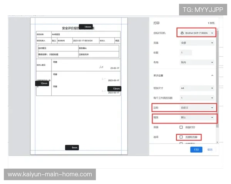This screenshot has height=184, width=231.
Task: Open the 边距 margins dropdown showing 自定义
Action: click(x=196, y=108)
